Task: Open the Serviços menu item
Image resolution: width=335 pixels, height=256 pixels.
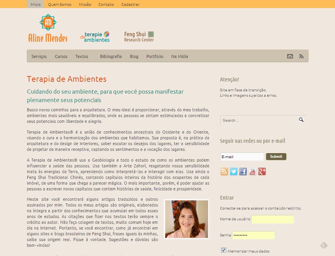Action: (x=39, y=56)
